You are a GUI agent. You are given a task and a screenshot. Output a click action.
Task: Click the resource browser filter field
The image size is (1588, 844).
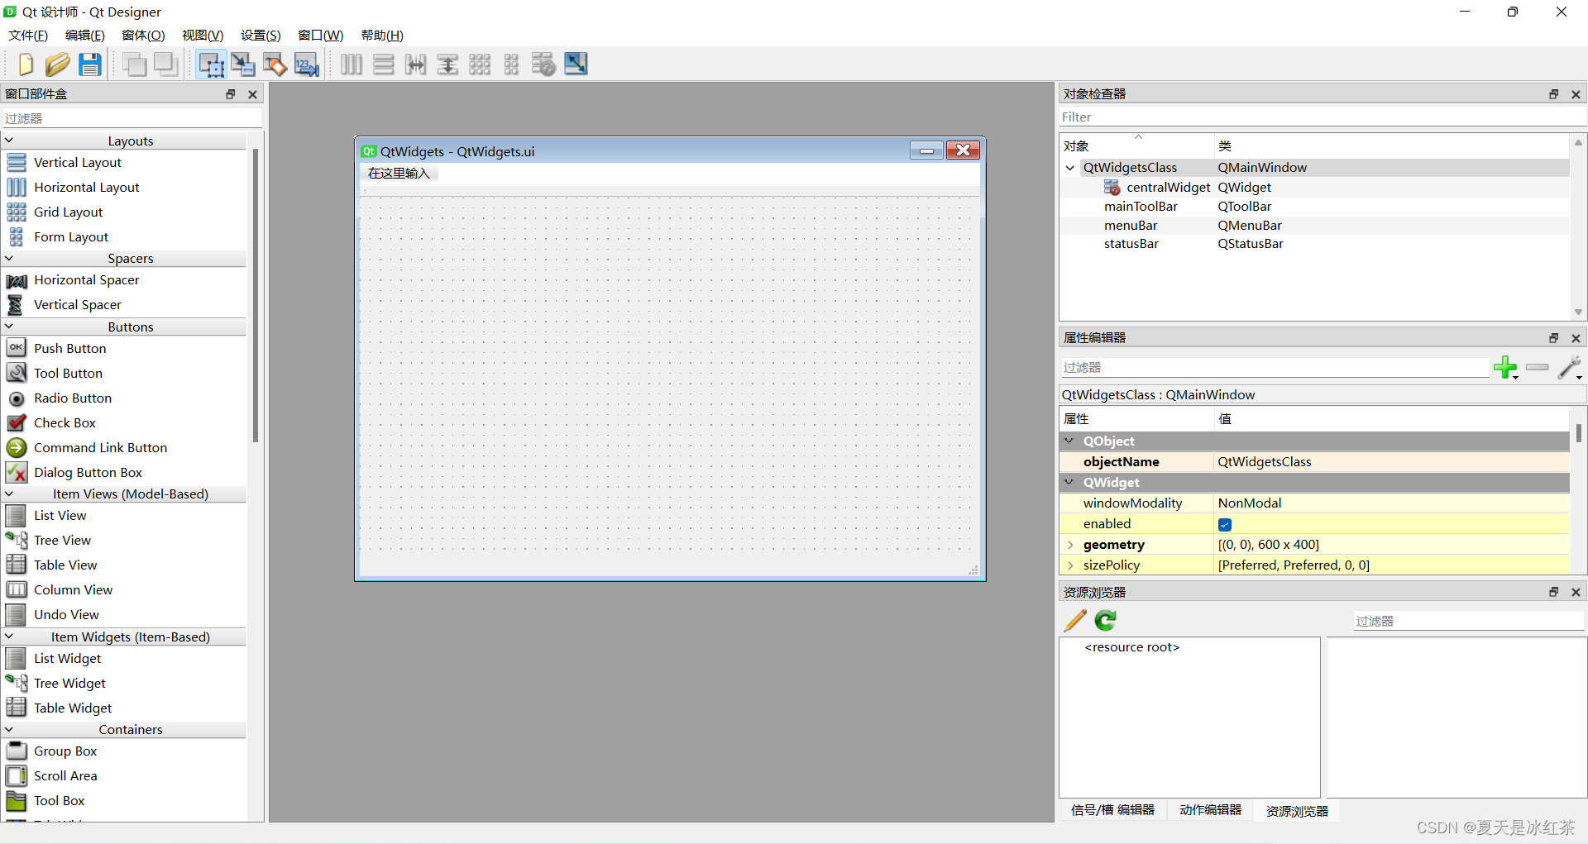click(1469, 621)
